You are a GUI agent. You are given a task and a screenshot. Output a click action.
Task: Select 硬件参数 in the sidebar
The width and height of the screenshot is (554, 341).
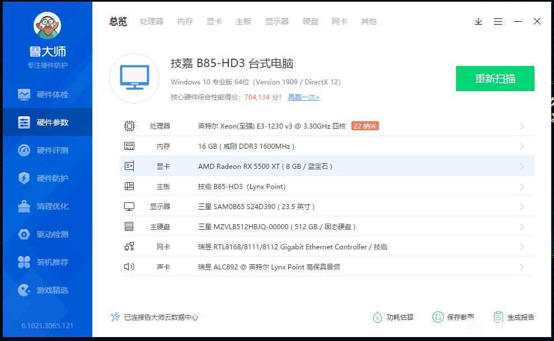[x=48, y=122]
